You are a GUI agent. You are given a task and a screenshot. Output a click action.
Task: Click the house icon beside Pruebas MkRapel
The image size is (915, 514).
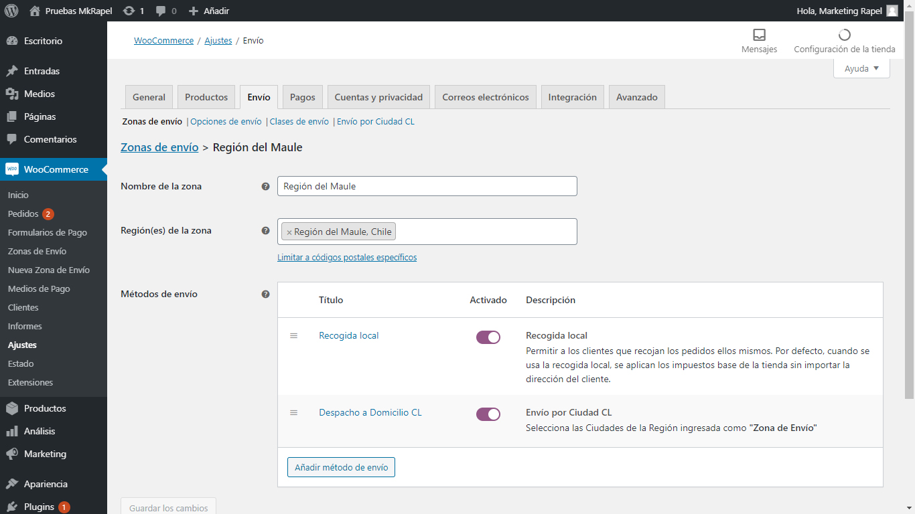35,11
